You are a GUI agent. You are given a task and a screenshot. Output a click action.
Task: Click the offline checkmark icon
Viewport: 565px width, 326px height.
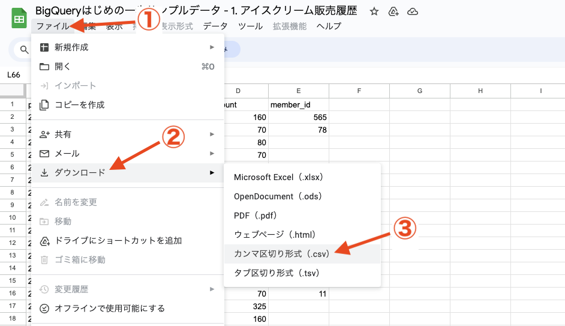click(x=44, y=309)
